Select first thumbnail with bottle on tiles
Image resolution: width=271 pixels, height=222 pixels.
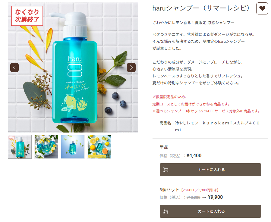click(x=20, y=147)
